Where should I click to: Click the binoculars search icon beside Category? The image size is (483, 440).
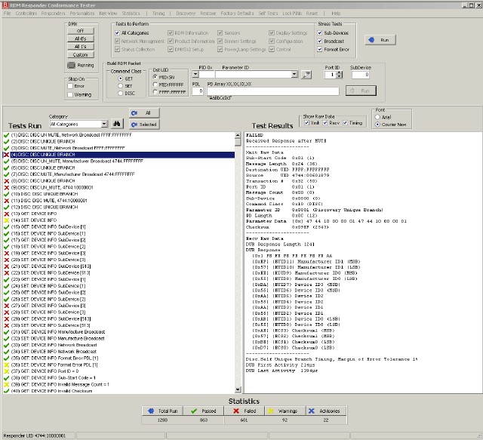coord(117,124)
